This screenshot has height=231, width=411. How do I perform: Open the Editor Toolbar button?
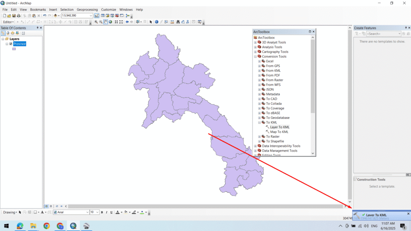click(x=97, y=16)
